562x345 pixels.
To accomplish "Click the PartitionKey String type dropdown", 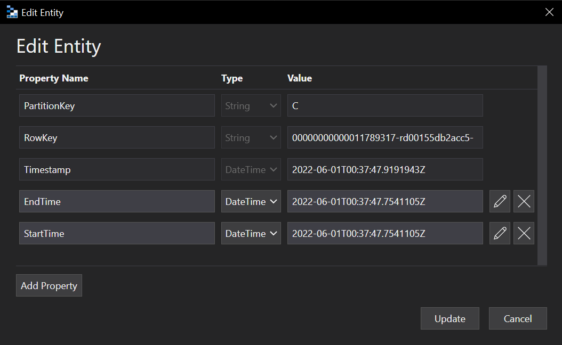I will point(251,105).
